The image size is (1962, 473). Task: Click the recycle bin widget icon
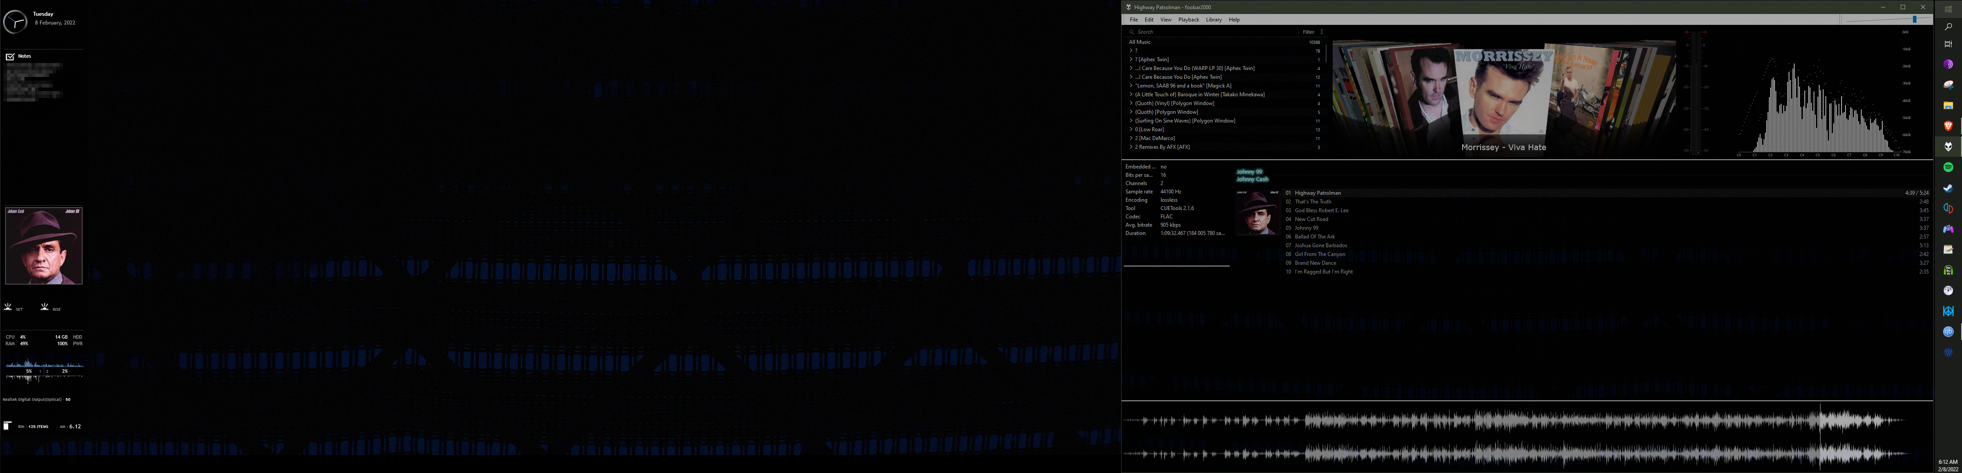(x=7, y=426)
